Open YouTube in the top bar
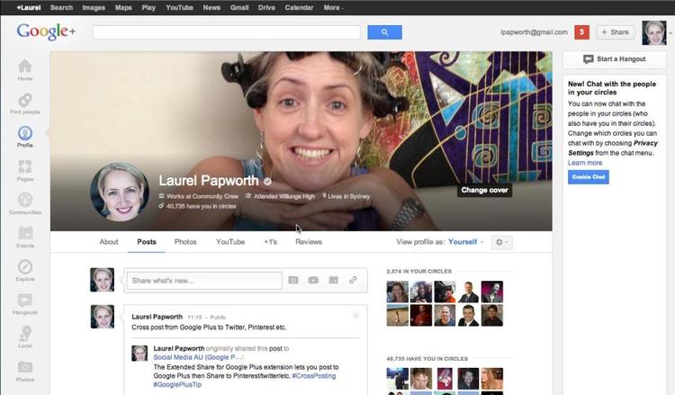 click(179, 8)
